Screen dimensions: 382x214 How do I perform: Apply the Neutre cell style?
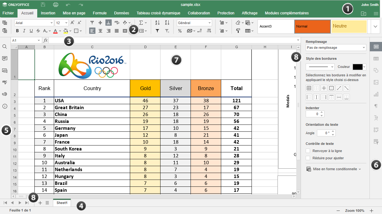tap(349, 27)
